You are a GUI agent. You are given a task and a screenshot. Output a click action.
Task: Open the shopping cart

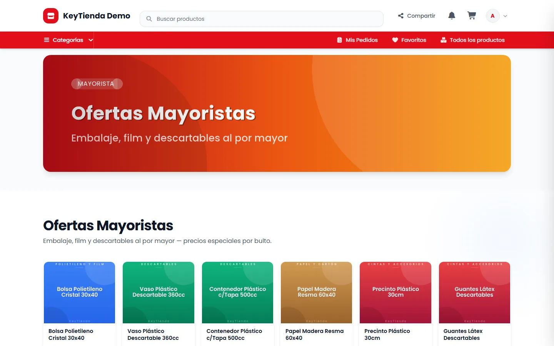click(x=472, y=16)
